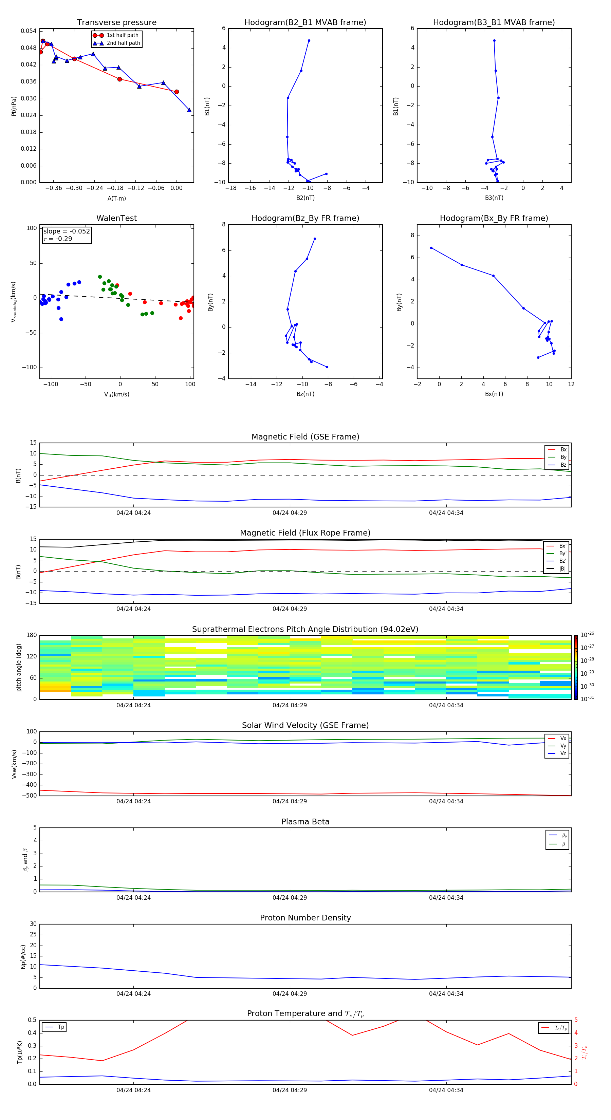Select the βp entry in Plasma Beta legend
This screenshot has height=1120, width=611.
click(x=557, y=835)
